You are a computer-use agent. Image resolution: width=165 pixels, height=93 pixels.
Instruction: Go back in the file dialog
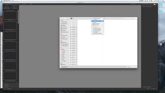click(x=64, y=18)
